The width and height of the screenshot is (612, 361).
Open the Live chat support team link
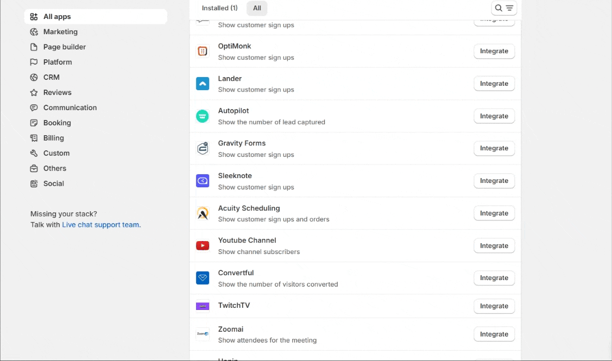click(x=101, y=225)
